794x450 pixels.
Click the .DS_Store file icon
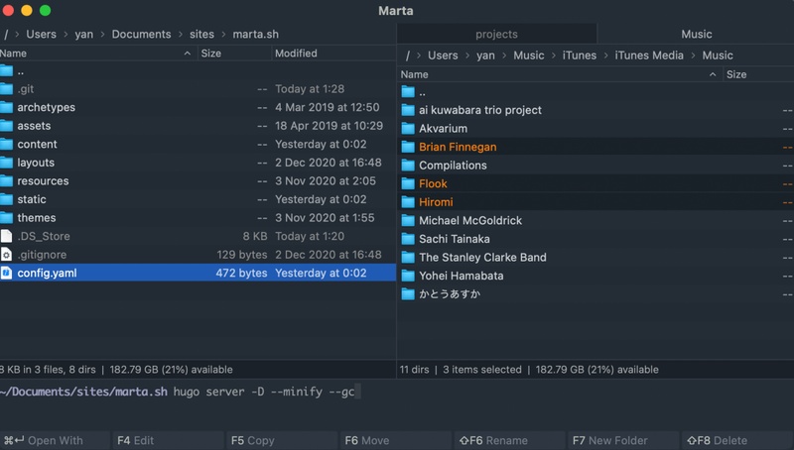click(x=6, y=236)
